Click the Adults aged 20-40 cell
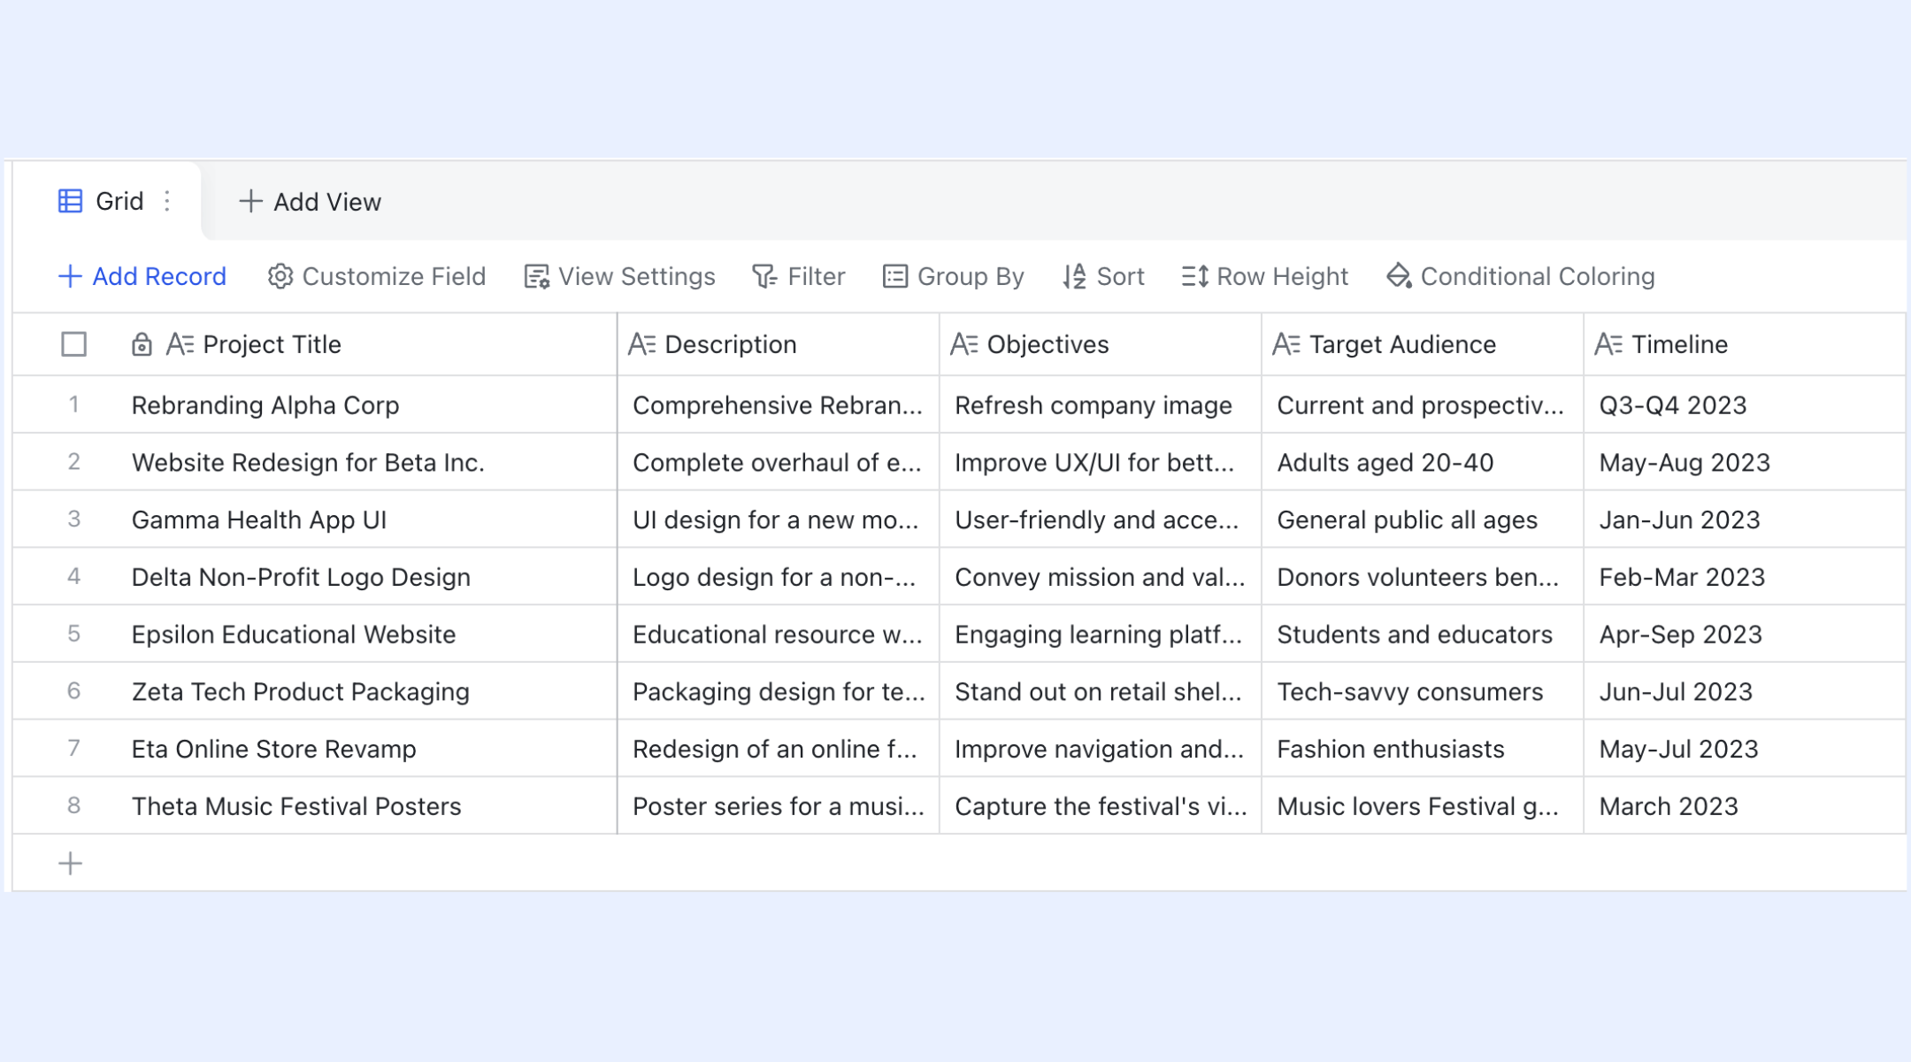This screenshot has width=1911, height=1062. coord(1423,462)
